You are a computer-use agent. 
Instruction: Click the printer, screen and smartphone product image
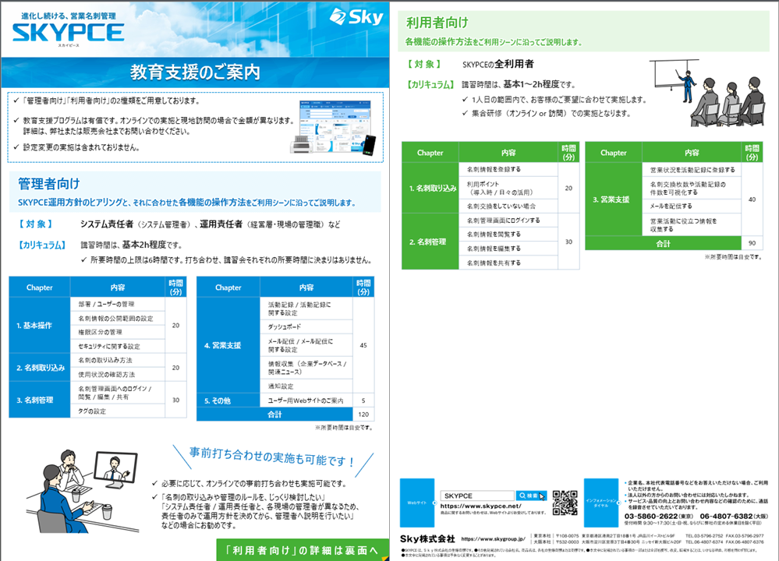331,125
